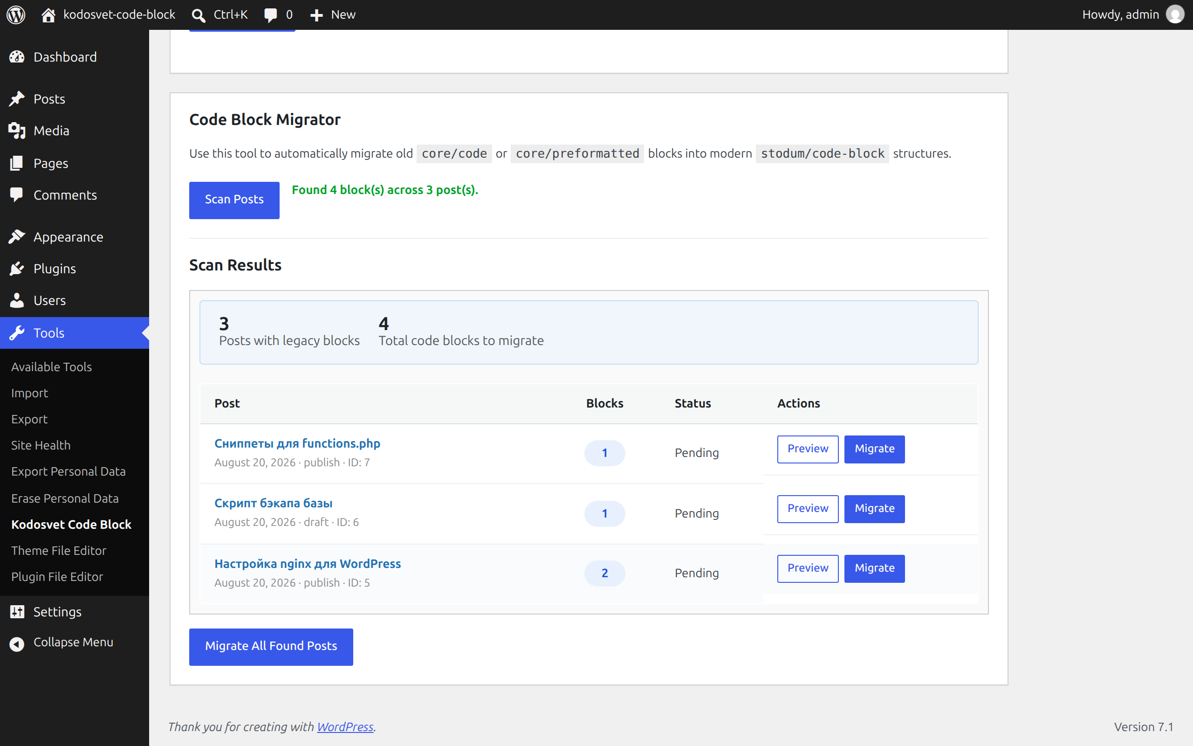Preview the Сниппеты для functions.php post
1193x746 pixels.
coord(808,449)
